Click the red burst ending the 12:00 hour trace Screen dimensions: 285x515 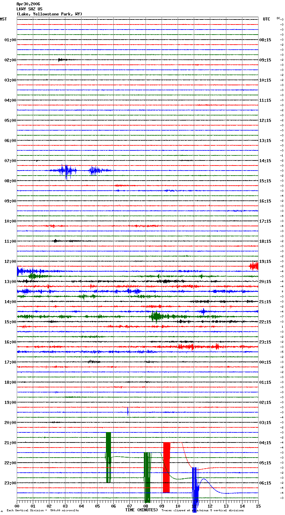point(254,266)
